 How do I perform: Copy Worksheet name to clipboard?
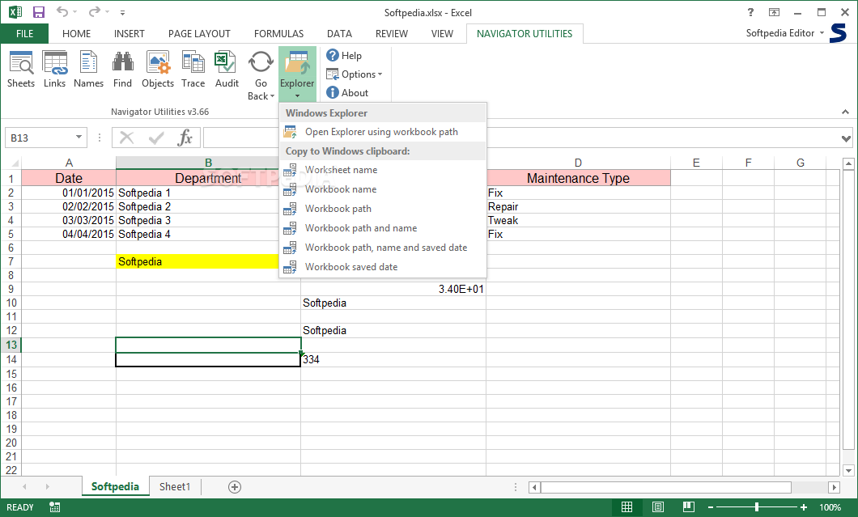click(x=382, y=170)
